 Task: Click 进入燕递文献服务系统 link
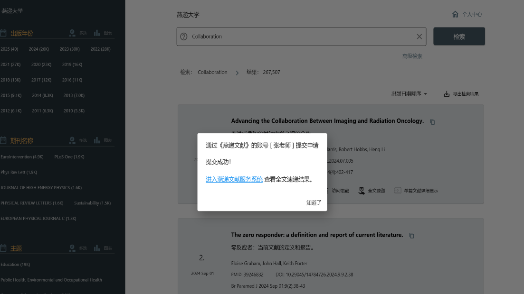(x=234, y=179)
